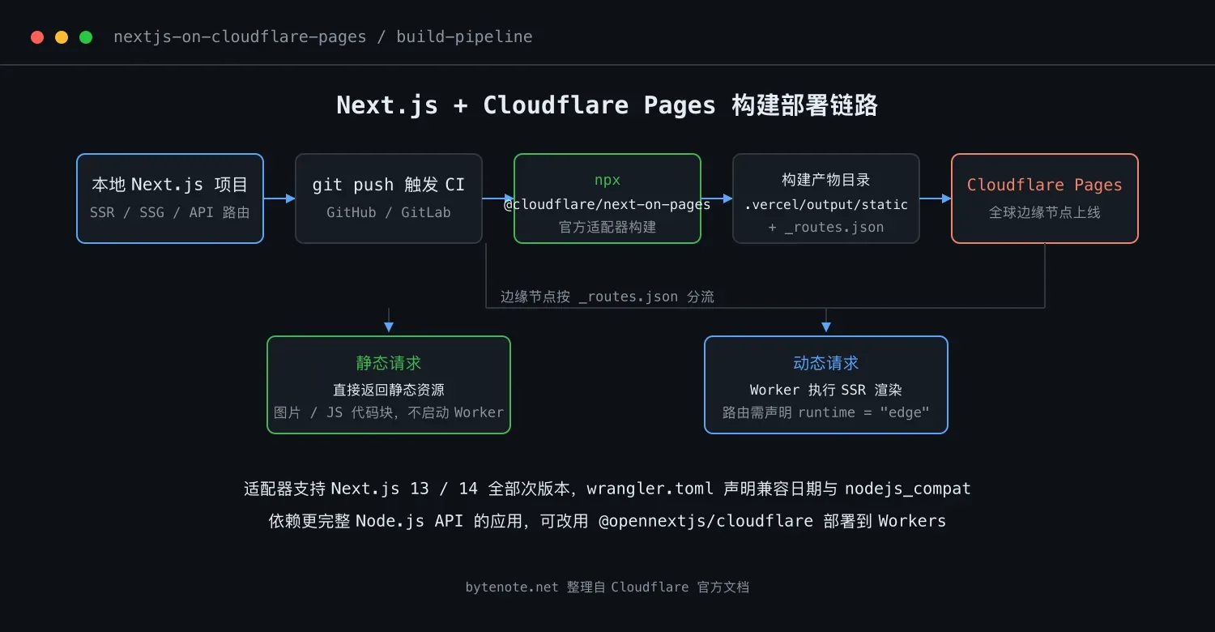Click the + _routes.json line in build box
Image resolution: width=1215 pixels, height=632 pixels.
click(826, 228)
